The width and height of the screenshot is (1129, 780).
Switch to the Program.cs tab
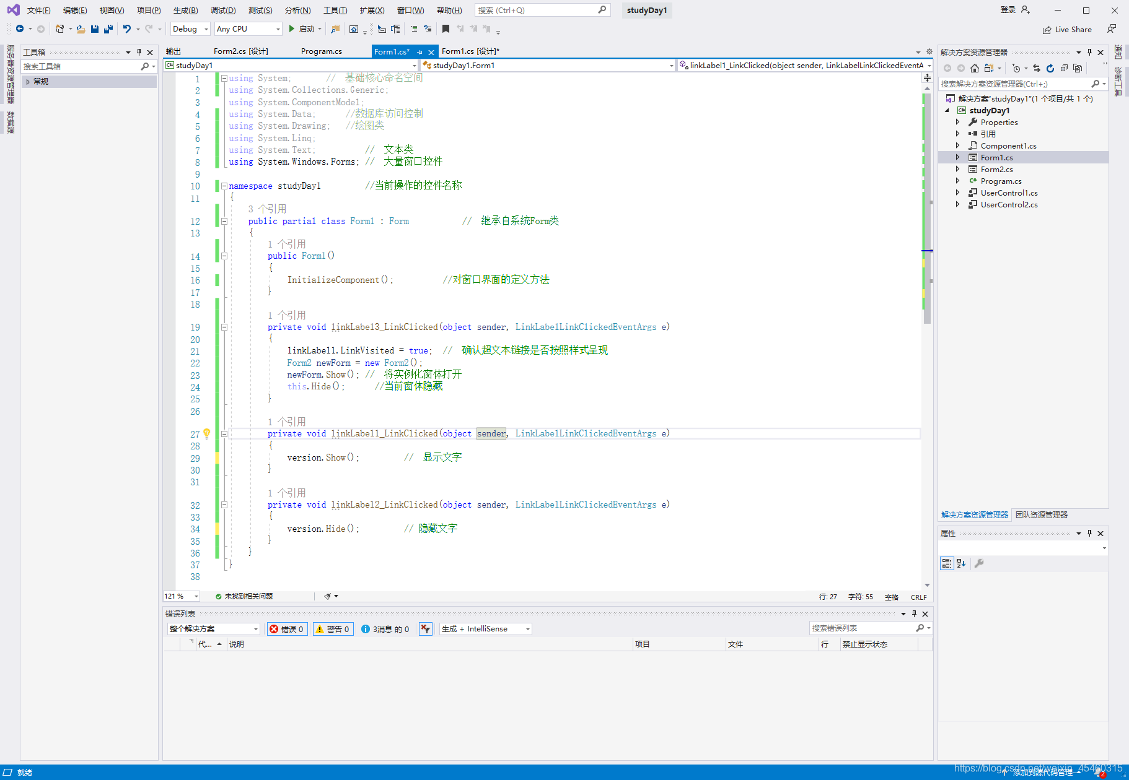(x=322, y=51)
